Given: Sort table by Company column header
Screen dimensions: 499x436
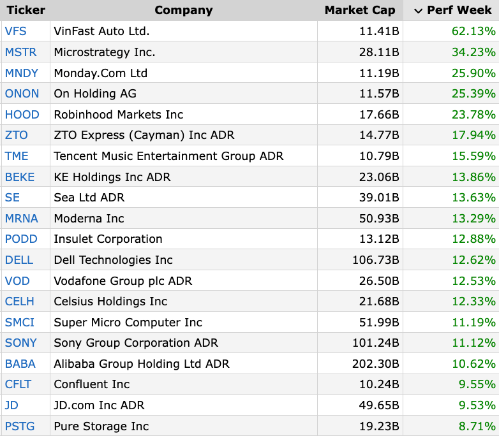Looking at the screenshot, I should point(183,10).
